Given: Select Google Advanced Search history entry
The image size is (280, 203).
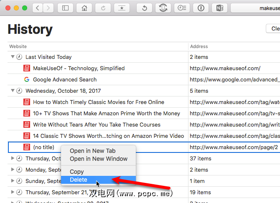Looking at the screenshot, I should pyautogui.click(x=65, y=80).
